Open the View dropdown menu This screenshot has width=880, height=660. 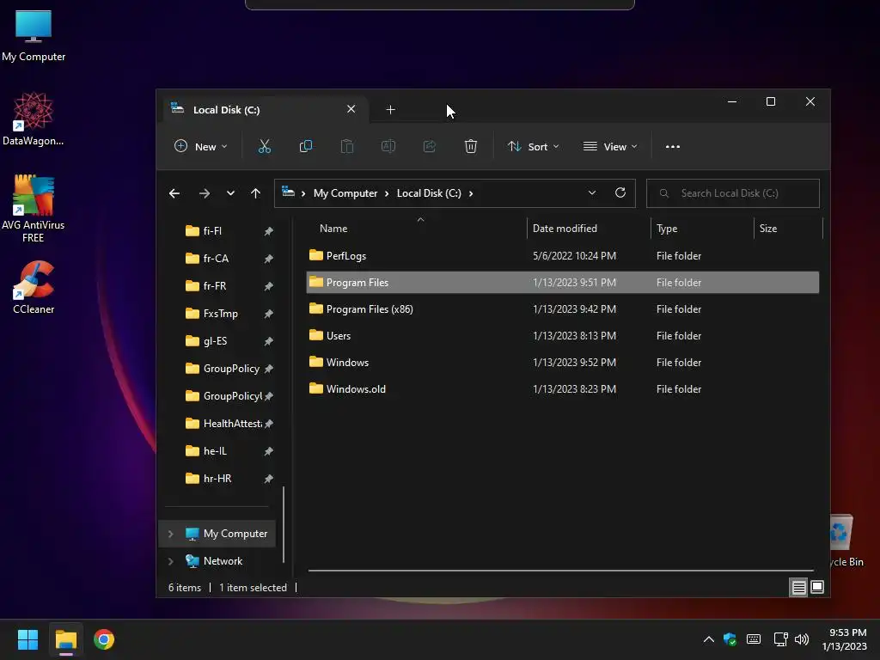610,146
